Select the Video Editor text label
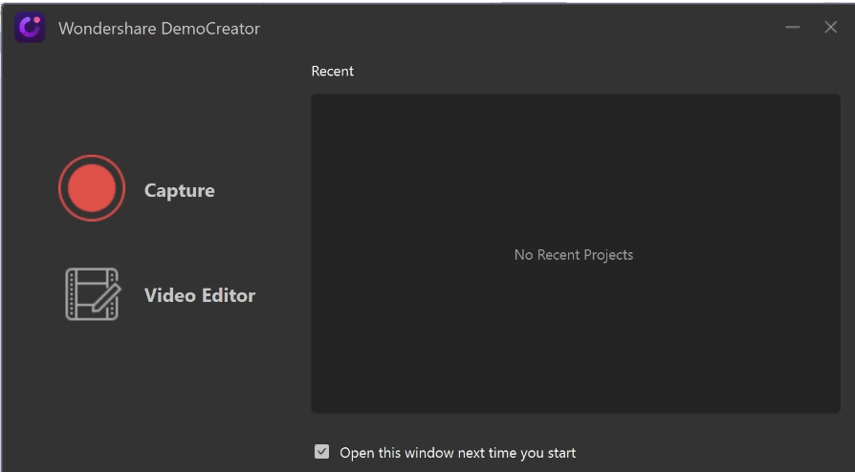 [200, 295]
